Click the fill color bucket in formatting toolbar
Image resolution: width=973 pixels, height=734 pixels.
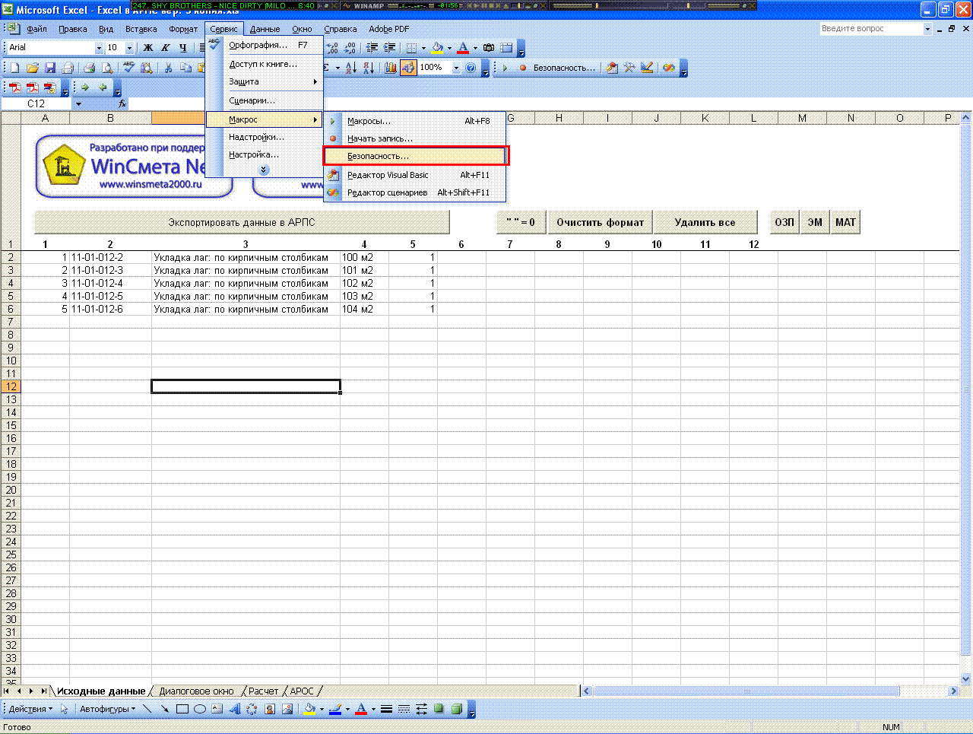coord(437,47)
